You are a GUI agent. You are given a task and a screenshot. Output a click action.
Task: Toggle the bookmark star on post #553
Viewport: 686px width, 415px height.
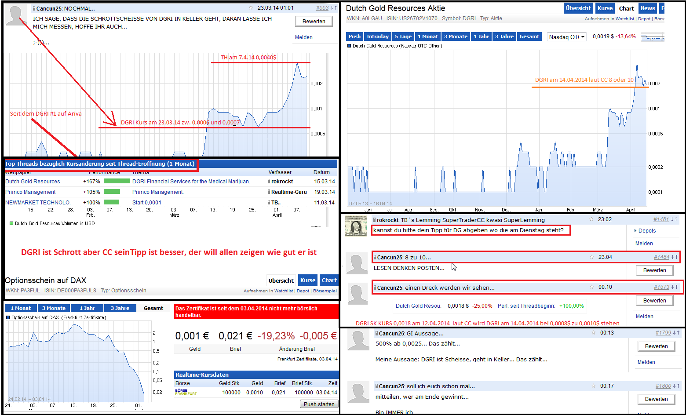[251, 7]
